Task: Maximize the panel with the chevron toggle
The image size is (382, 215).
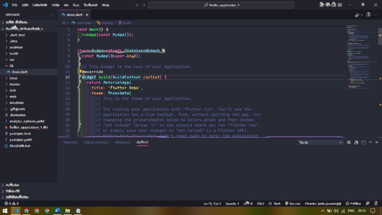Action: tap(370, 142)
